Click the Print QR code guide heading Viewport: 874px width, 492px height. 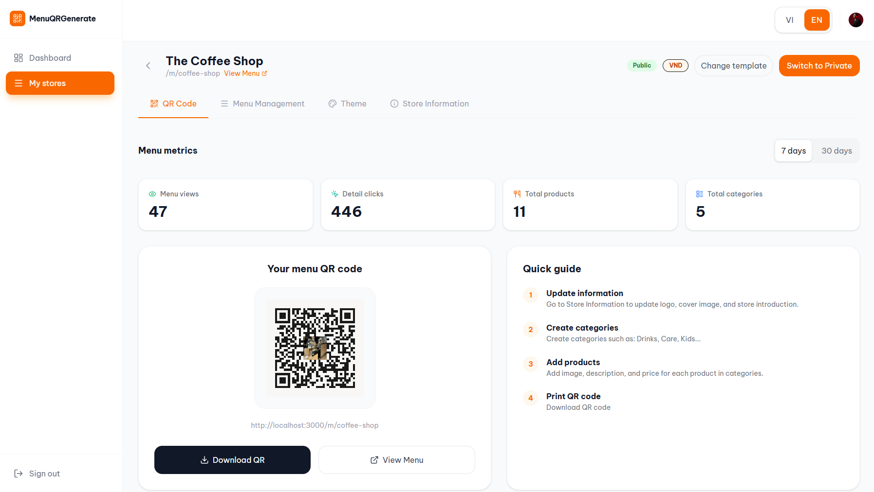tap(574, 396)
